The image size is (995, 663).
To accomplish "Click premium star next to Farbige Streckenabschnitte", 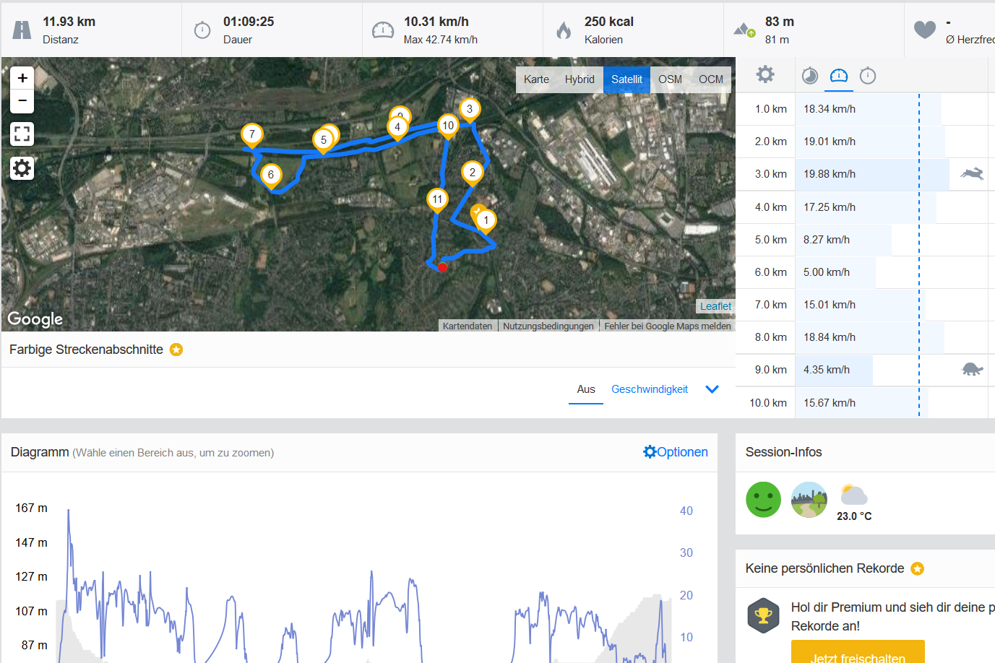I will 176,350.
